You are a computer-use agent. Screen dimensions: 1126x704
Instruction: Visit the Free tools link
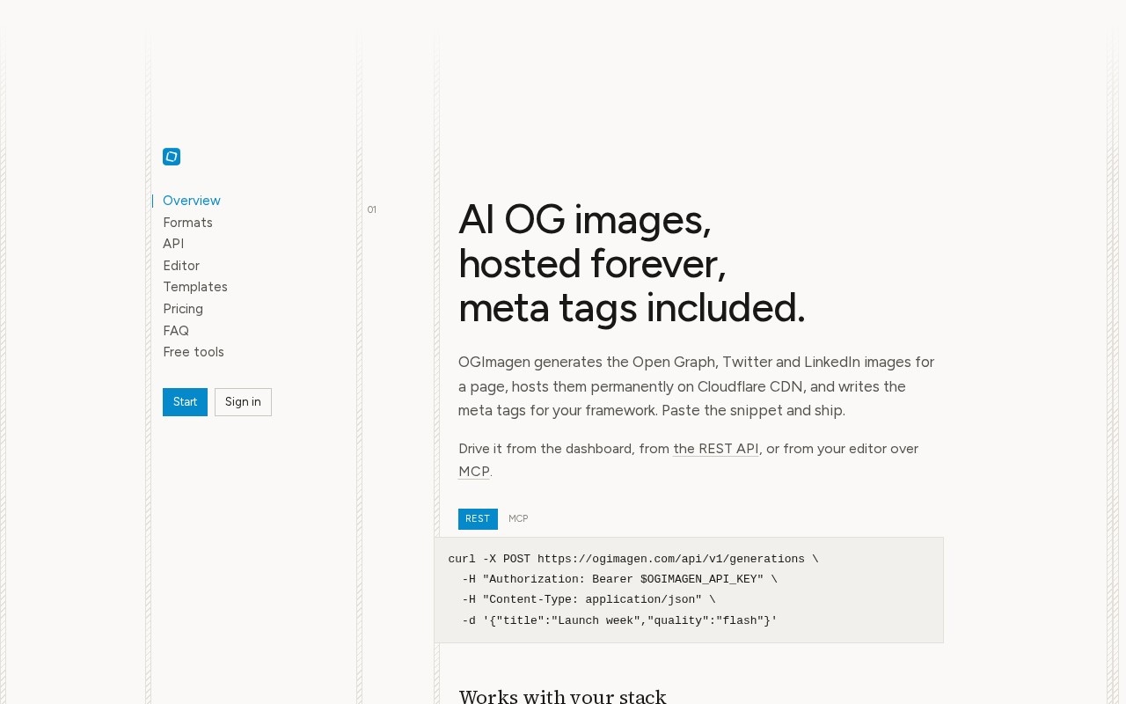(x=194, y=352)
